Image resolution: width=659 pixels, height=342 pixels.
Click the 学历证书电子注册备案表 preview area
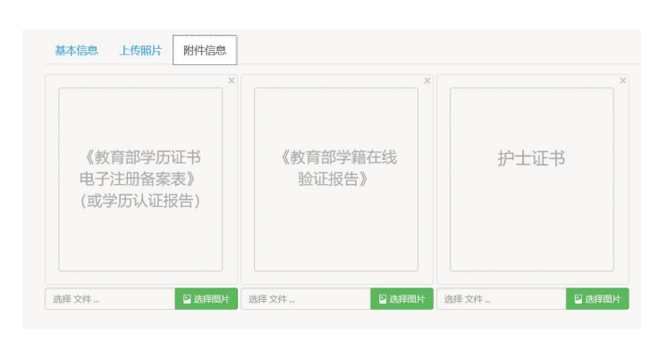pos(140,179)
